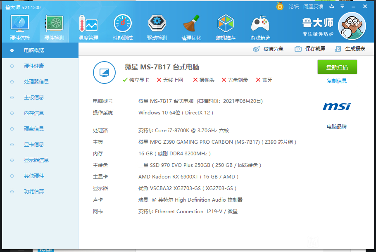The width and height of the screenshot is (376, 252).
Task: Click the Ethernet Connection I219-V value
Action: [x=188, y=212]
